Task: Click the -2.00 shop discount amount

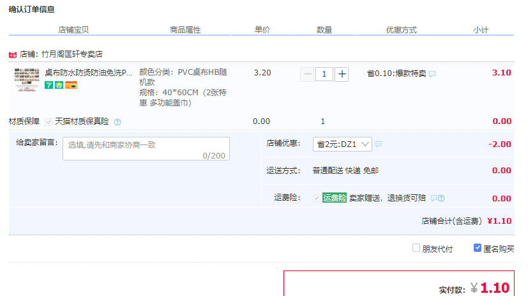Action: 500,144
